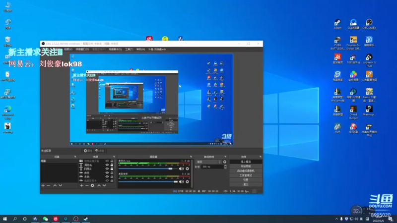397x223 pixels.
Task: Mute the desktop audio speaker icon
Action: (181, 181)
